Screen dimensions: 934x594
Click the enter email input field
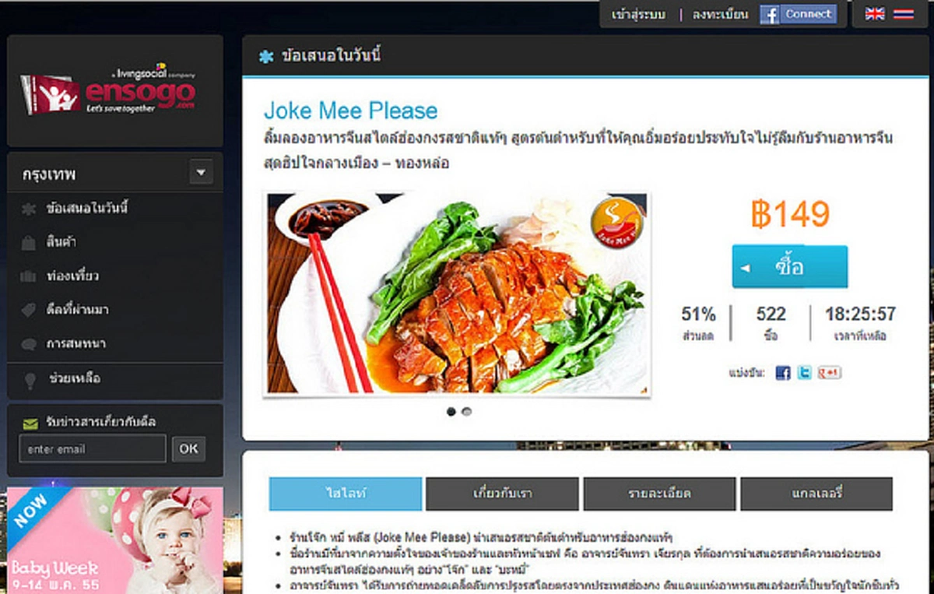click(x=93, y=448)
